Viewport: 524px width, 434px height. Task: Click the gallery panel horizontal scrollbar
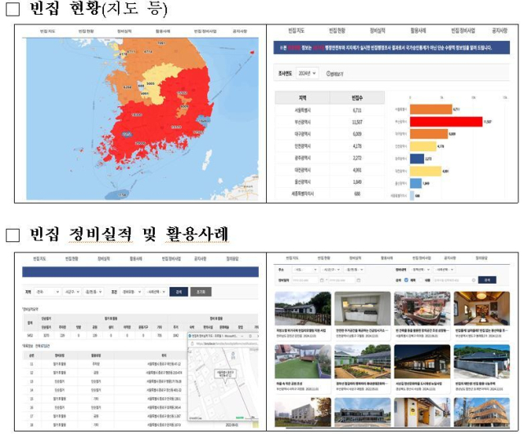click(398, 428)
